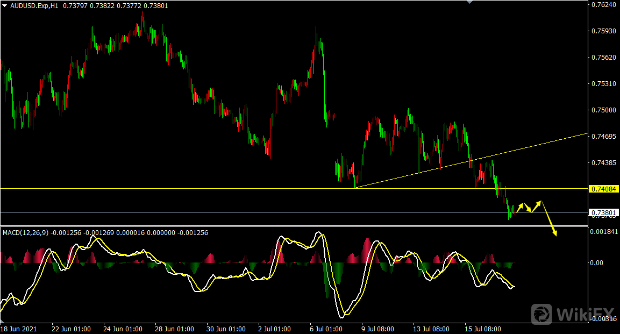
Task: Select the first small upward yellow arrow
Action: click(520, 207)
